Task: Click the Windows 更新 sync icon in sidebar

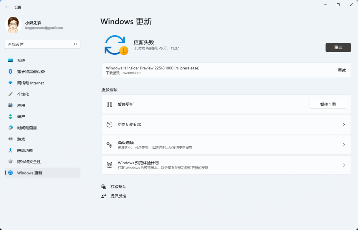Action: click(11, 173)
